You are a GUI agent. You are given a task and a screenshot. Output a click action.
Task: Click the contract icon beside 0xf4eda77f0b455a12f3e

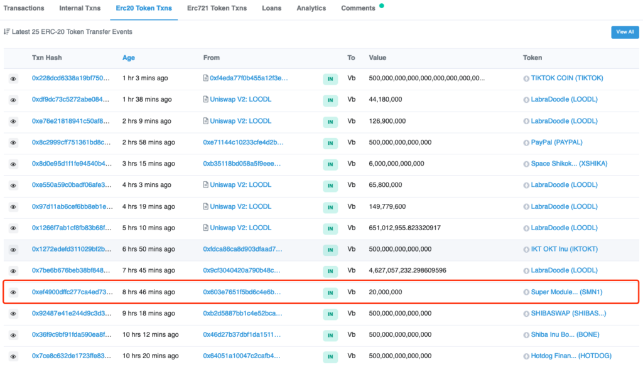pos(206,78)
